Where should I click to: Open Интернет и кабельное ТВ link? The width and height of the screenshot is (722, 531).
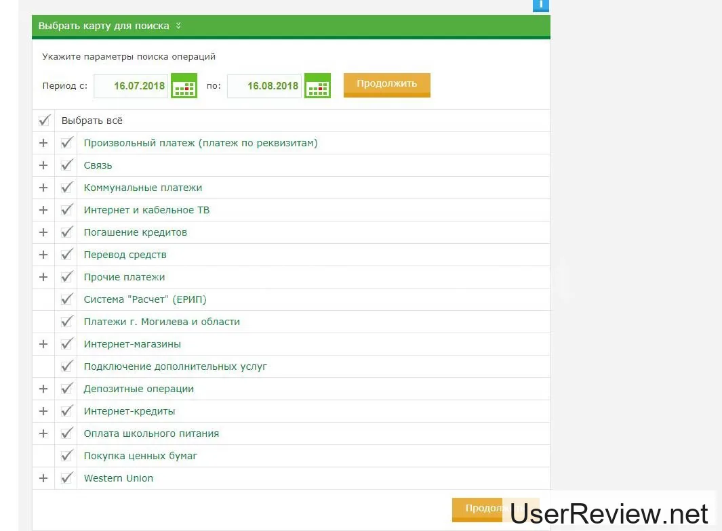(x=146, y=210)
